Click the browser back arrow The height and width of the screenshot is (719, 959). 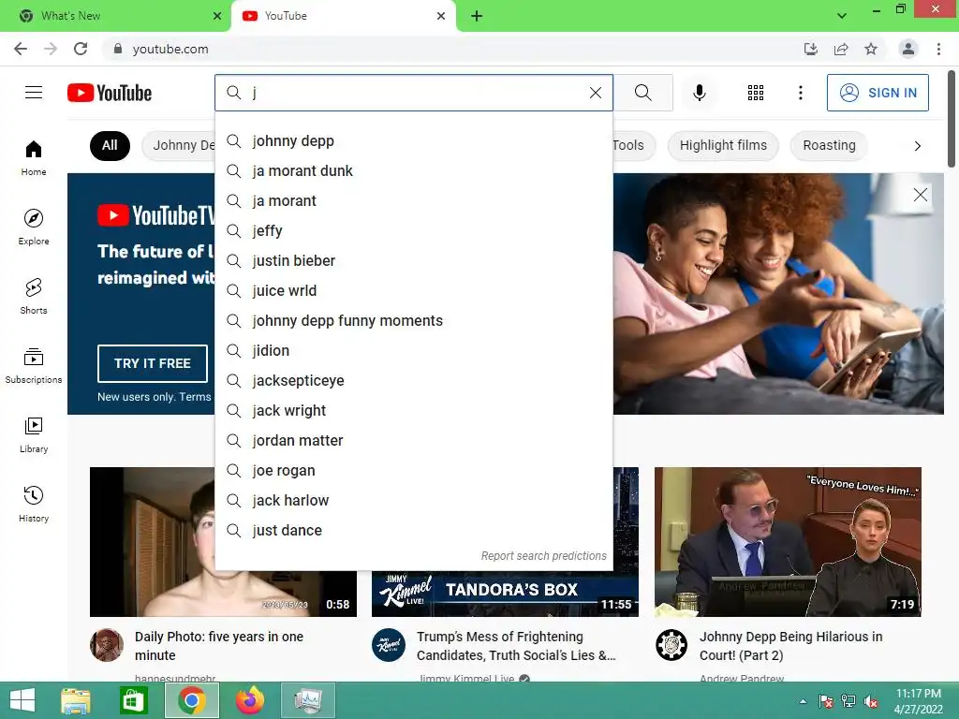pos(21,49)
